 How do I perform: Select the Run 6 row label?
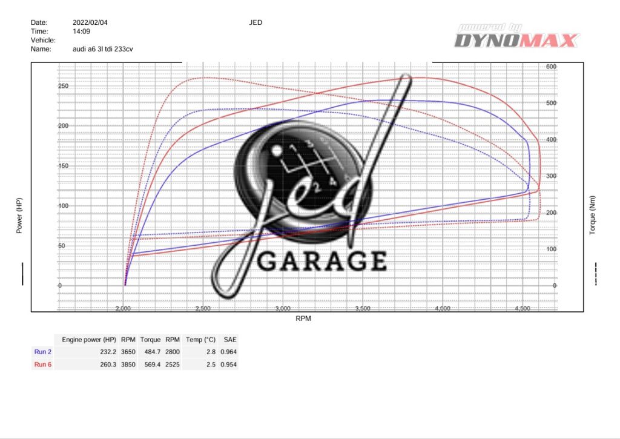[43, 365]
